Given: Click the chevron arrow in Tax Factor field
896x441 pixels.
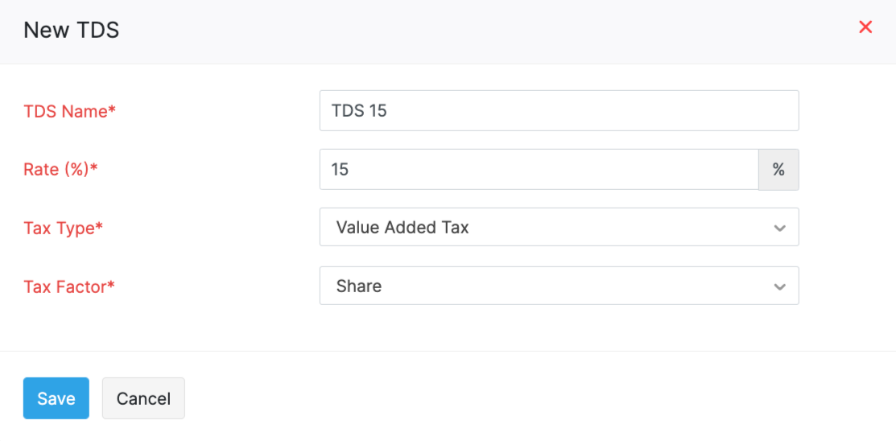Looking at the screenshot, I should coord(779,286).
